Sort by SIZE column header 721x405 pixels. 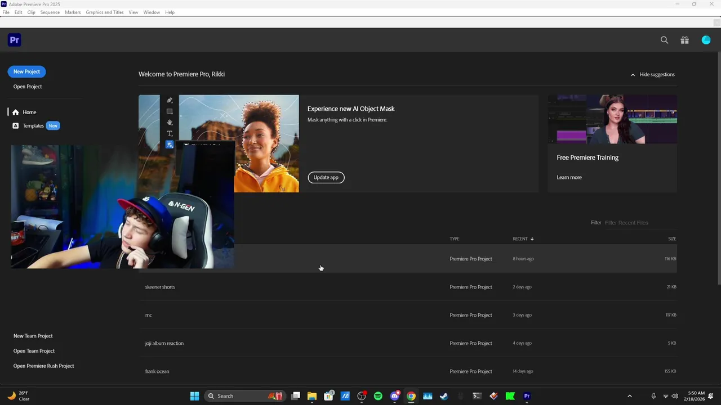pyautogui.click(x=672, y=238)
